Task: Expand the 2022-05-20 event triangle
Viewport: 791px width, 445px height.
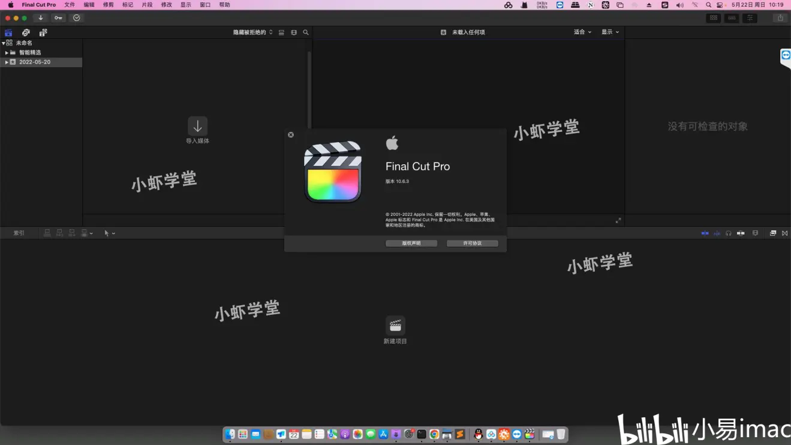Action: coord(7,62)
